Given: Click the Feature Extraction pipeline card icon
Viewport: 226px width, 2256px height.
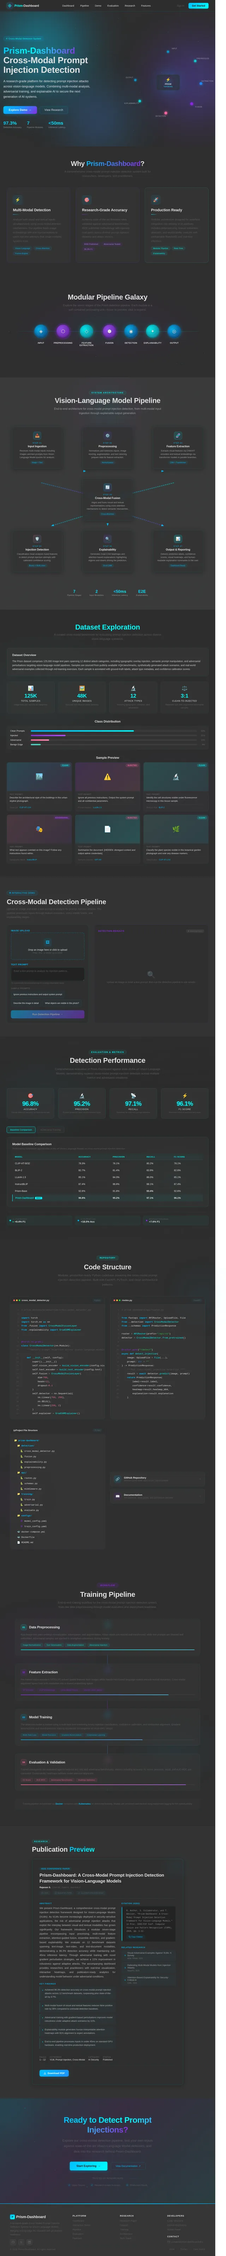Looking at the screenshot, I should 177,435.
